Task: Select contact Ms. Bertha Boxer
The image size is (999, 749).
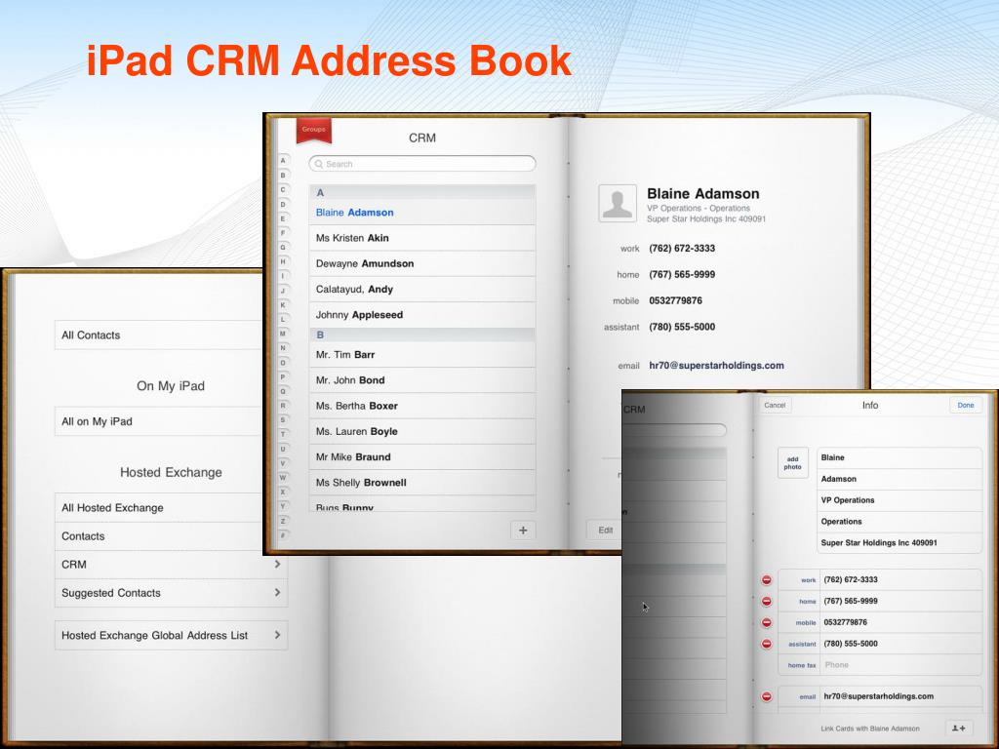Action: coord(422,406)
